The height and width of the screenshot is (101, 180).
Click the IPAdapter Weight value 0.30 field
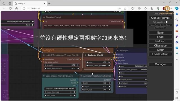click(x=98, y=62)
